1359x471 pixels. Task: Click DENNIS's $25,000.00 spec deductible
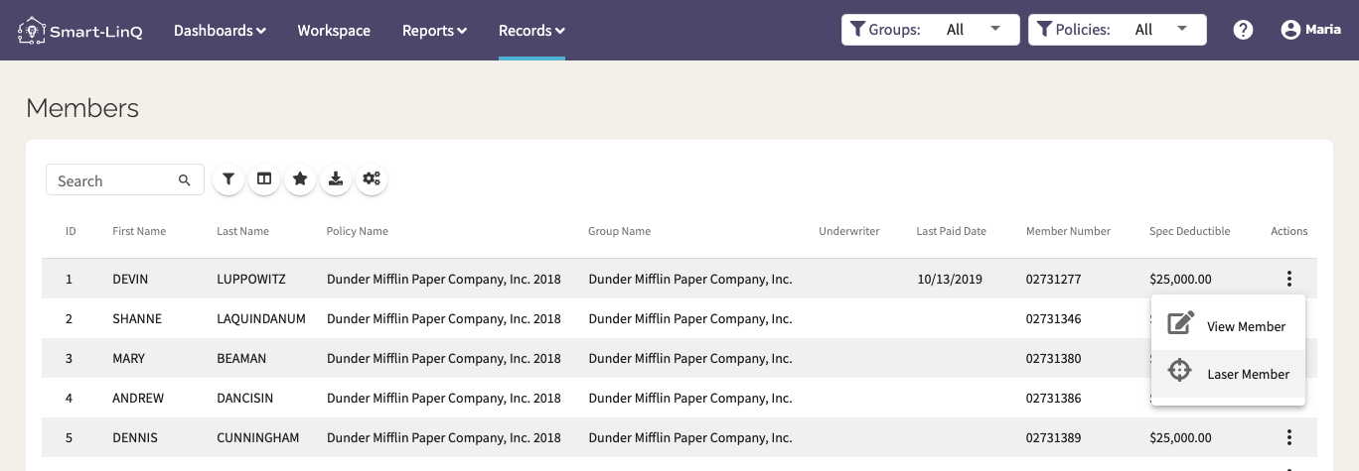1180,437
